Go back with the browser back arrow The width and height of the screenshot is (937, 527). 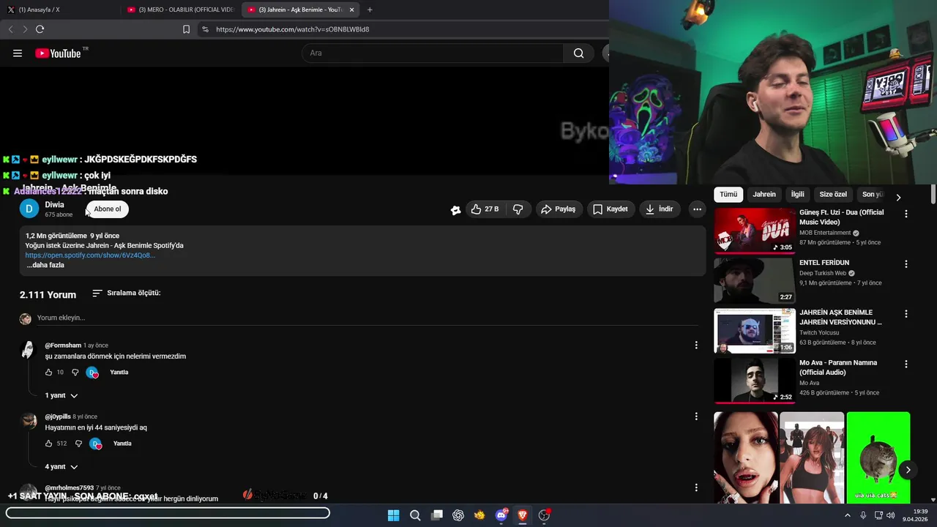(x=10, y=29)
